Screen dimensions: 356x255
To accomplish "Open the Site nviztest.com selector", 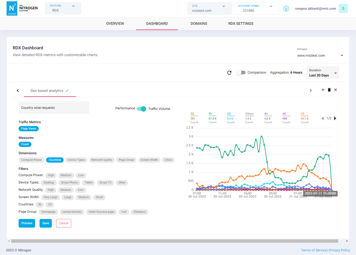I will (209, 9).
